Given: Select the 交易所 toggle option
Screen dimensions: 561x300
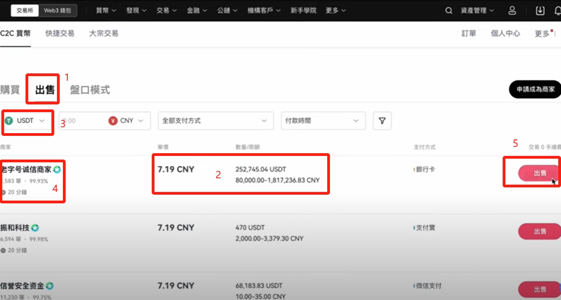Looking at the screenshot, I should pos(25,10).
